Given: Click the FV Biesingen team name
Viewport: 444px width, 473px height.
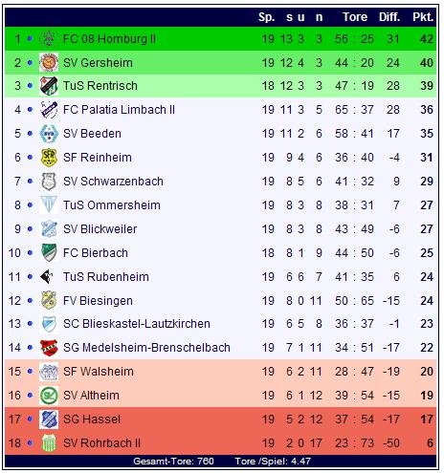Looking at the screenshot, I should point(98,301).
